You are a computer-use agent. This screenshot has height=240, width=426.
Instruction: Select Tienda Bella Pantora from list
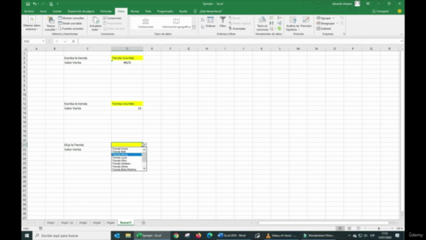tap(126, 169)
